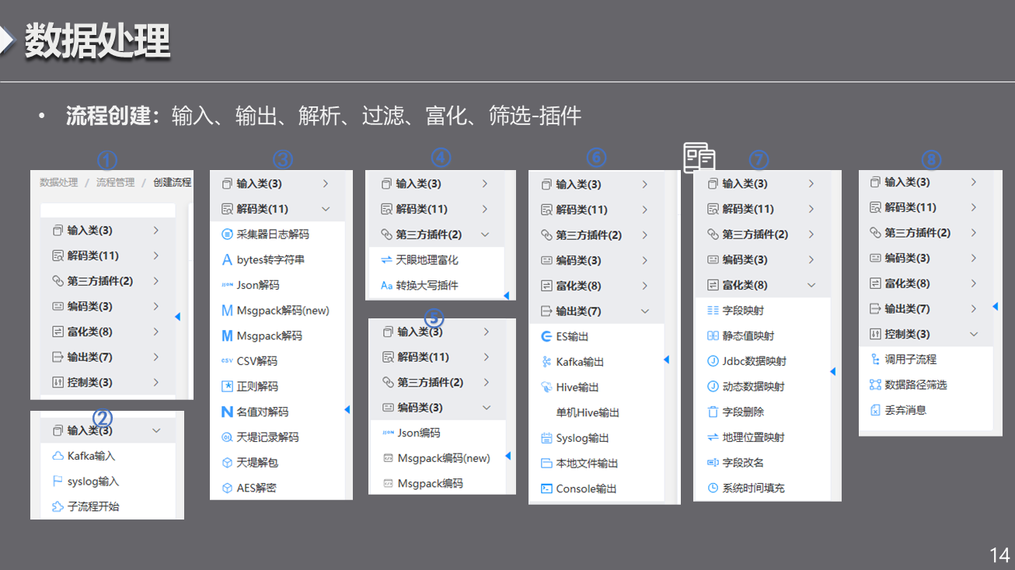The height and width of the screenshot is (570, 1015).
Task: Click the J icon beside Jdbc数据映射
Action: [x=713, y=361]
